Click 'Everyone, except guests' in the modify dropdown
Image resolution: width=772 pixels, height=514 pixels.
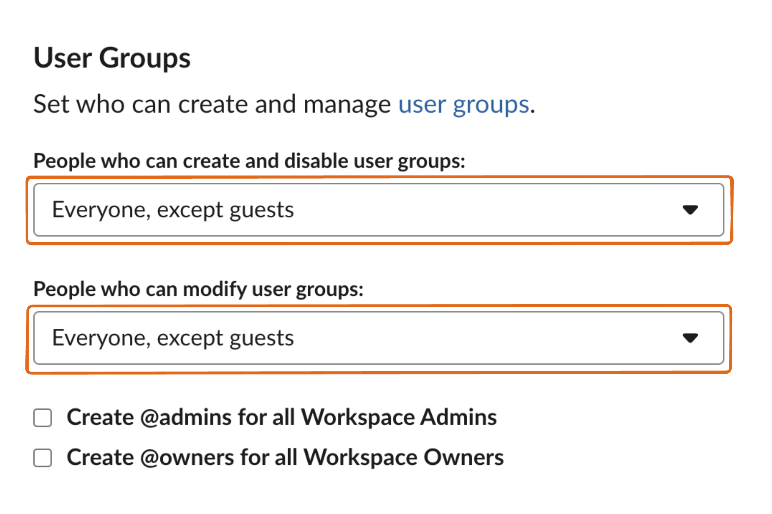173,338
